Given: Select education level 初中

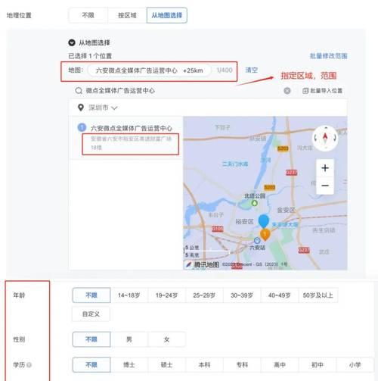Looking at the screenshot, I should (317, 365).
